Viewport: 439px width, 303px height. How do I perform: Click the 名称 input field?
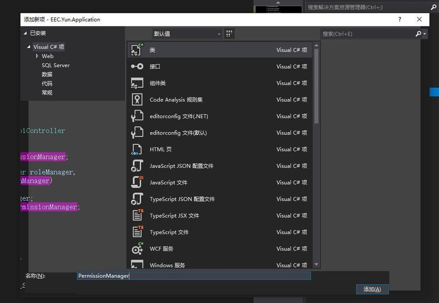coord(194,276)
